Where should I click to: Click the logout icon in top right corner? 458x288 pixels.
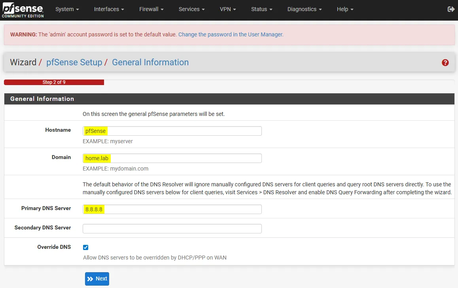click(450, 9)
